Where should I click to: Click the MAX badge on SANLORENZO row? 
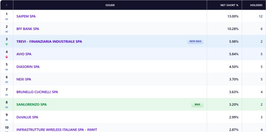(197, 105)
